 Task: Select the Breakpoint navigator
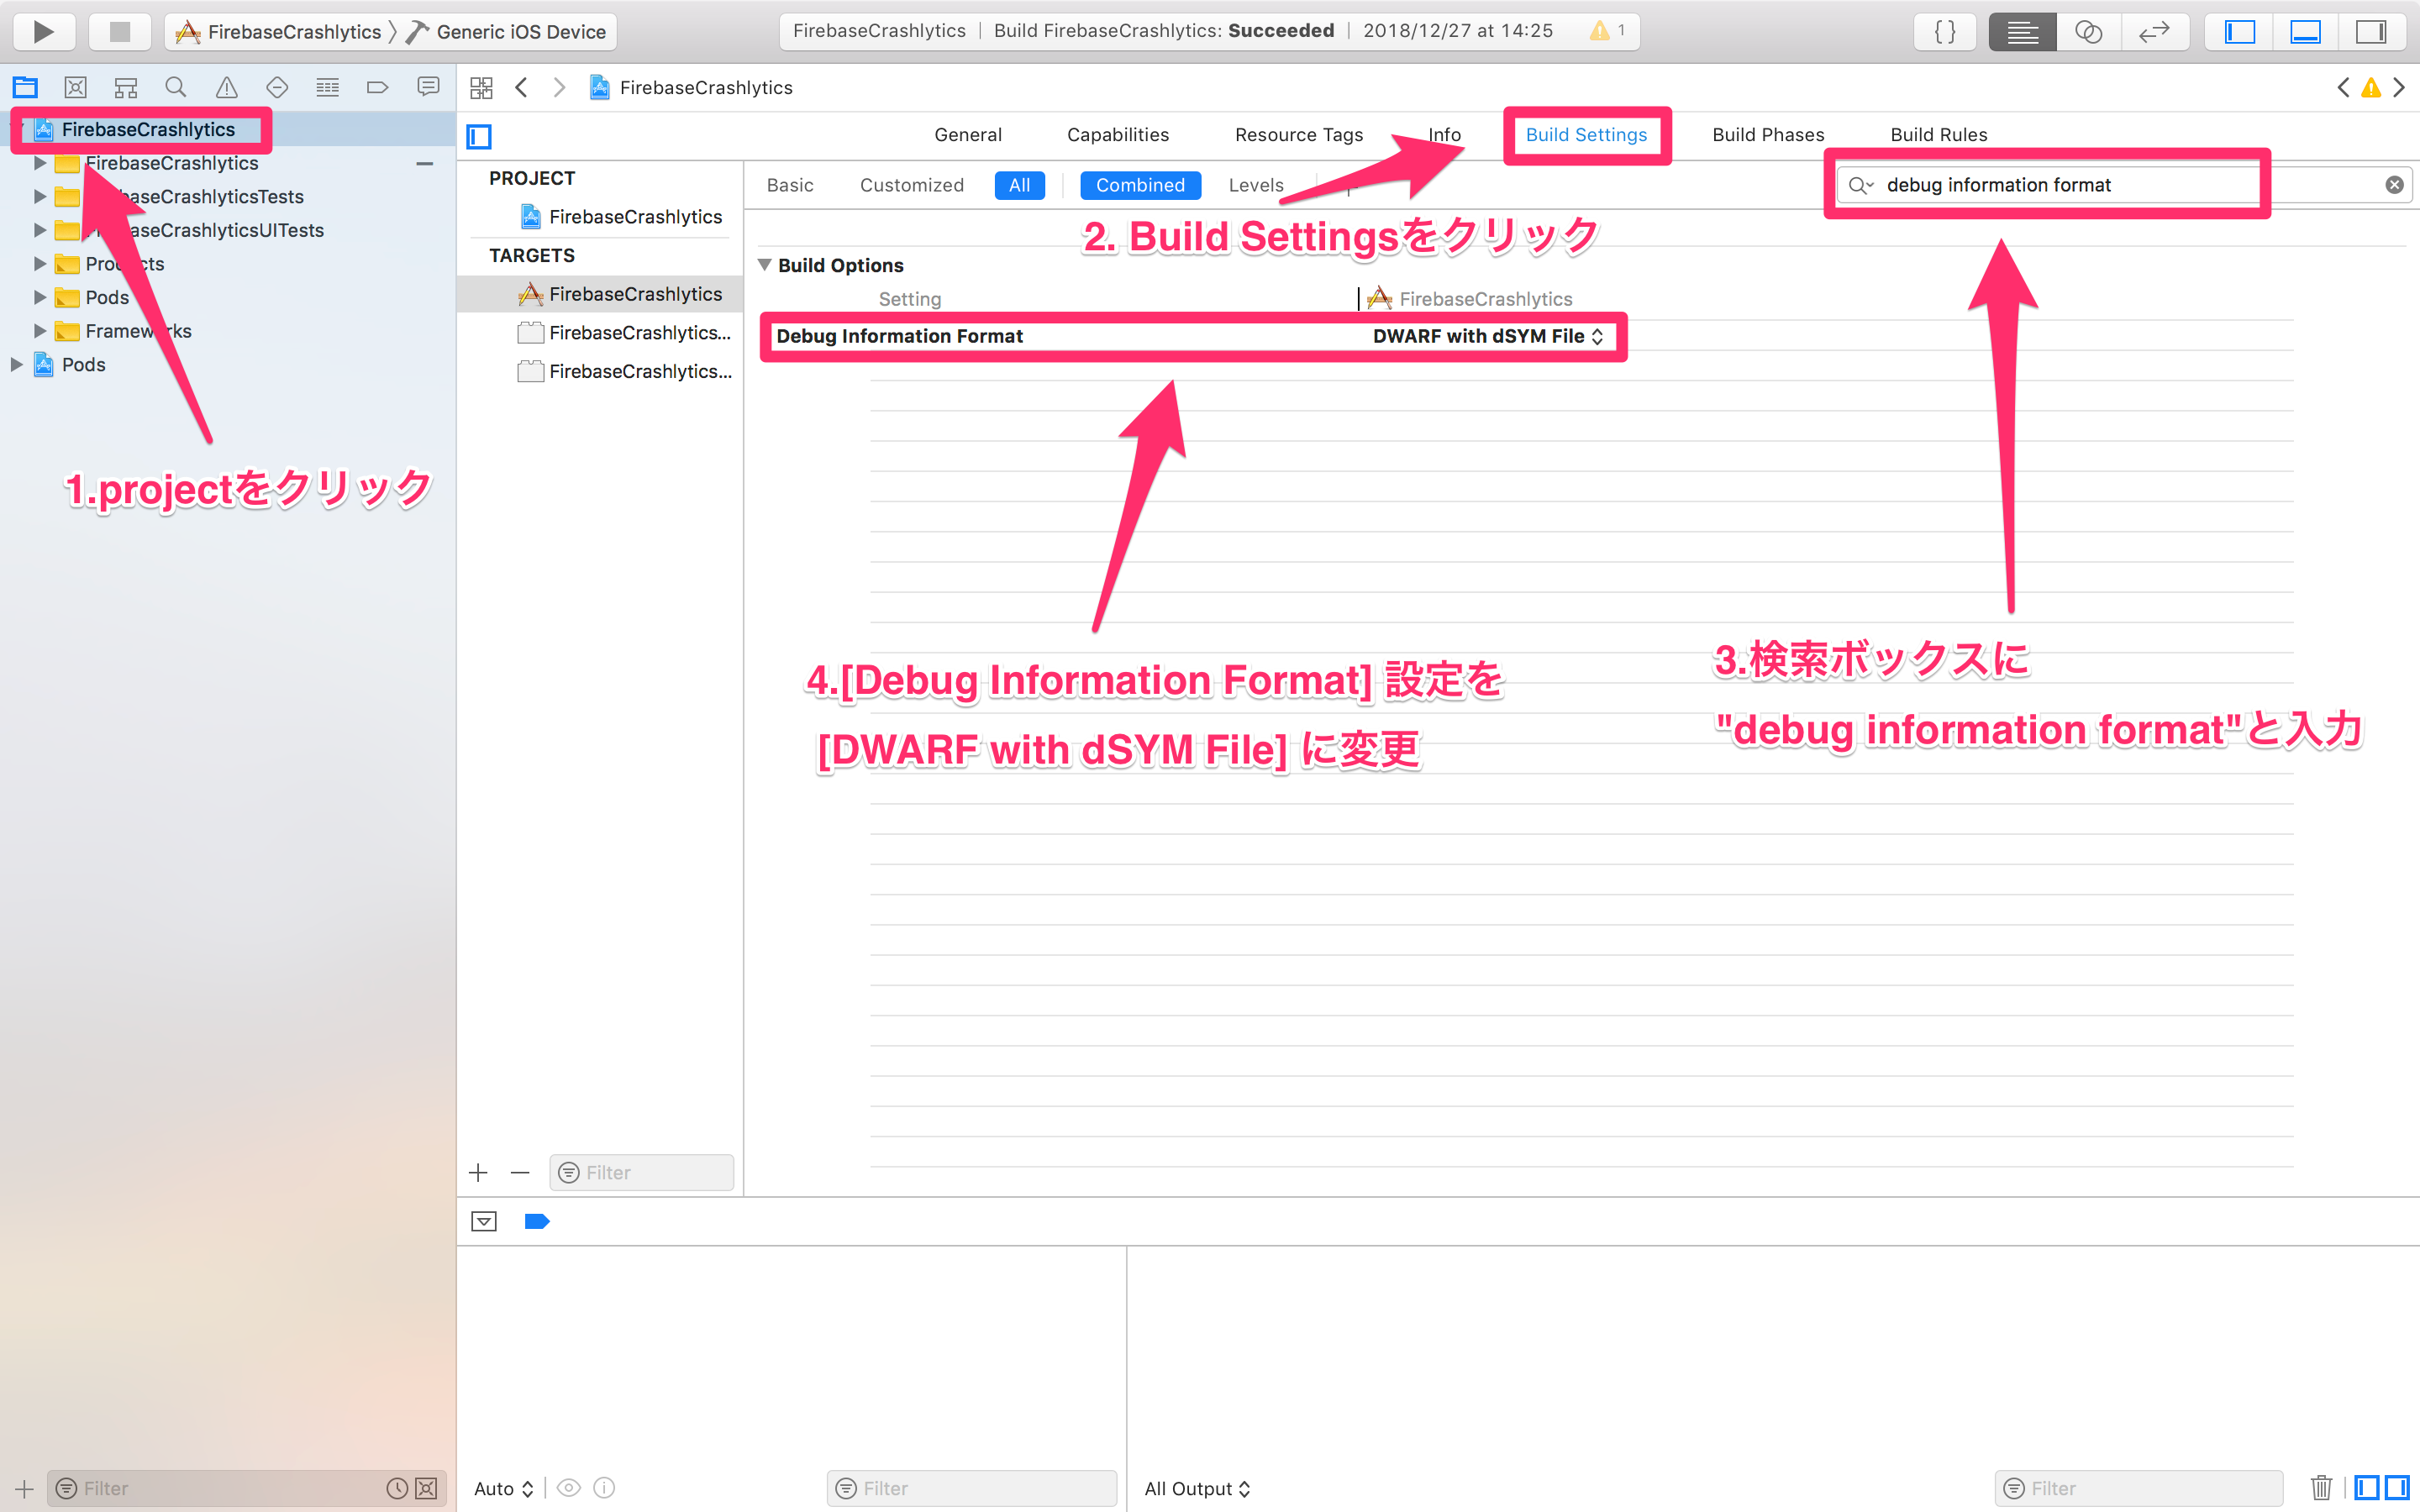pos(377,87)
